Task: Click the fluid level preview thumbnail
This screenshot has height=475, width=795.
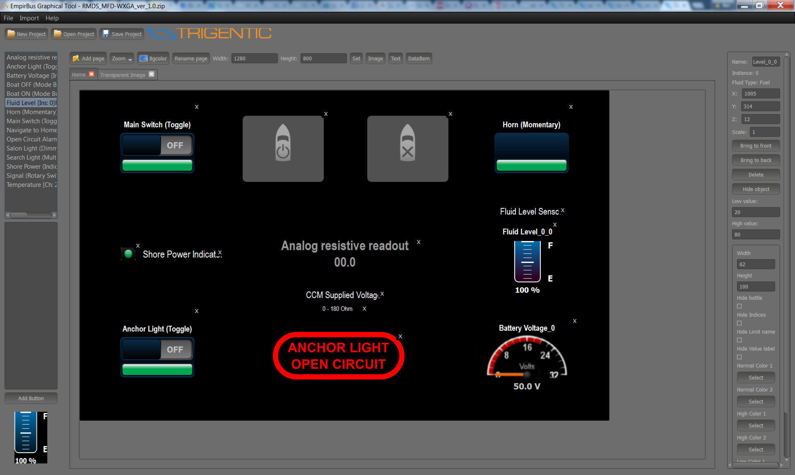Action: click(x=31, y=437)
